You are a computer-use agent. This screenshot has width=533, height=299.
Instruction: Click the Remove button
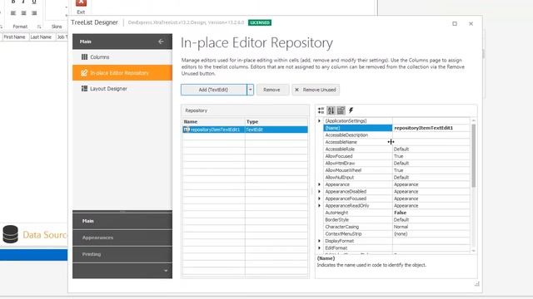[x=272, y=90]
